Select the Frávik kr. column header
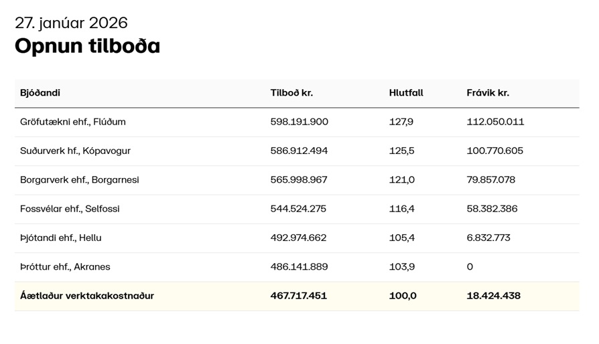Viewport: 599px width, 344px height. 488,93
